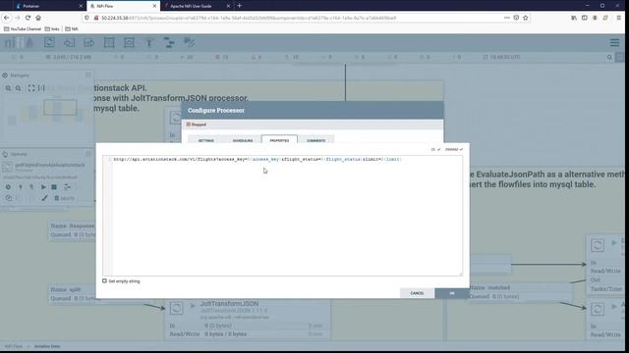Open the SCHEDULING tab of Configure Processor
The width and height of the screenshot is (629, 353).
pos(243,140)
